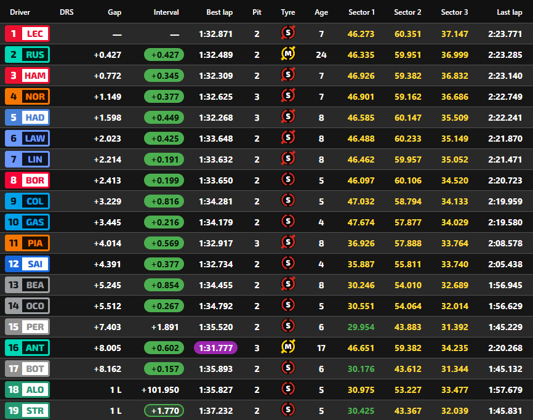Click the soft tyre icon in OCO row
Image resolution: width=533 pixels, height=420 pixels.
pyautogui.click(x=288, y=305)
